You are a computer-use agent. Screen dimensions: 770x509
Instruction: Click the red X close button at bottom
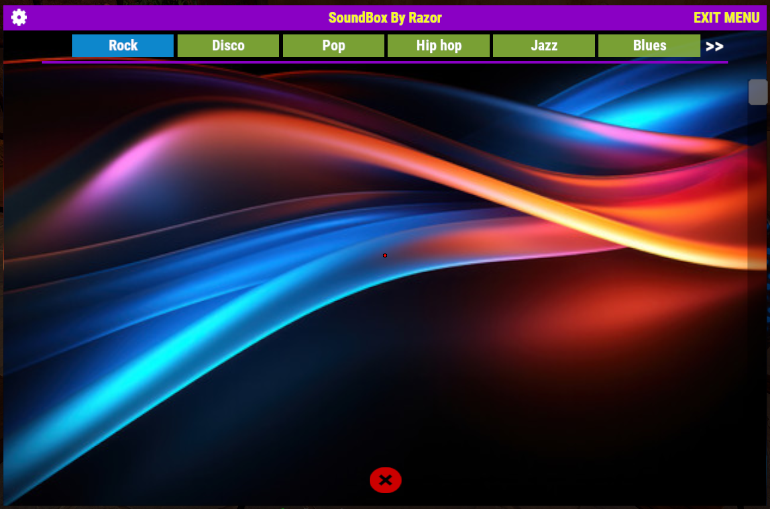(385, 480)
